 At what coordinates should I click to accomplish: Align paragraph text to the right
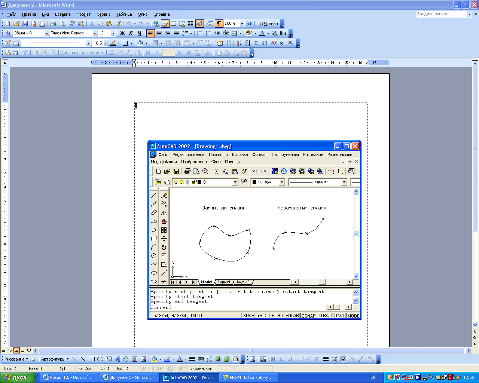[x=168, y=33]
